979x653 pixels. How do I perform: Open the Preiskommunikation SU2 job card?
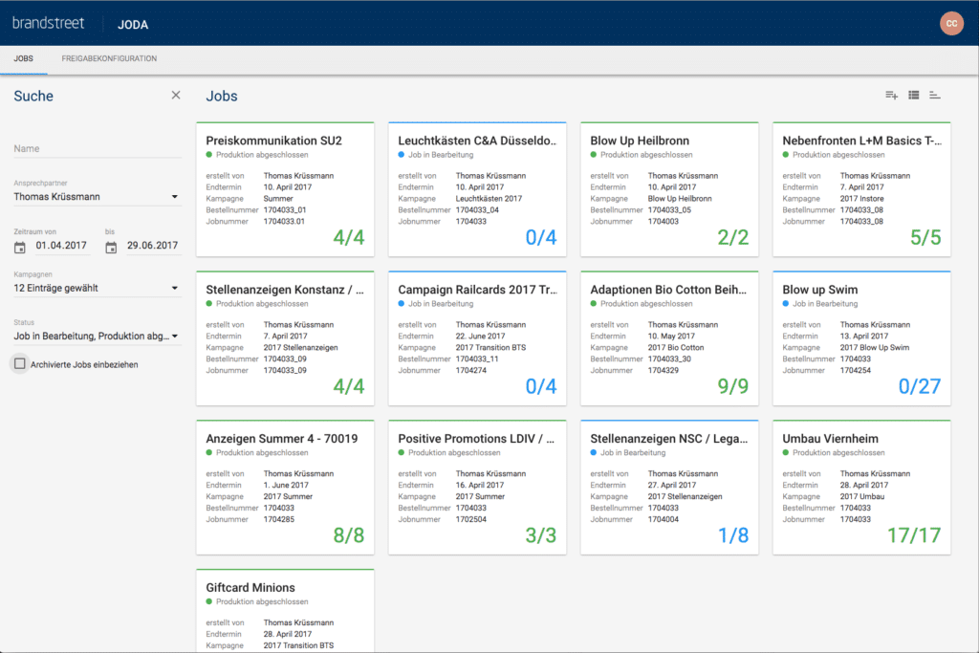pos(284,189)
